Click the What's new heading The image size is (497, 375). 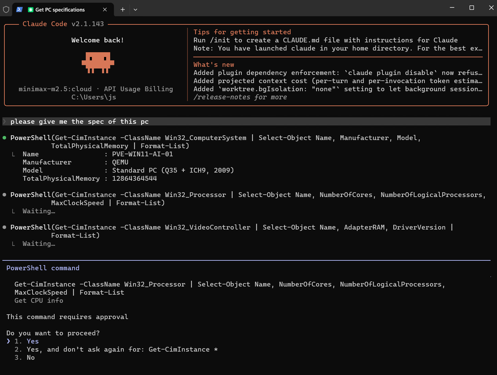[x=214, y=64]
